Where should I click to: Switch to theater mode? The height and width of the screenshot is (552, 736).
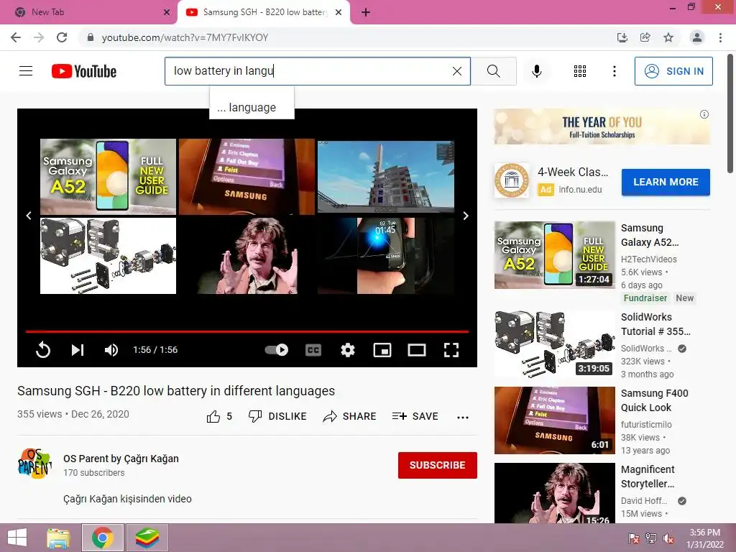pos(417,350)
